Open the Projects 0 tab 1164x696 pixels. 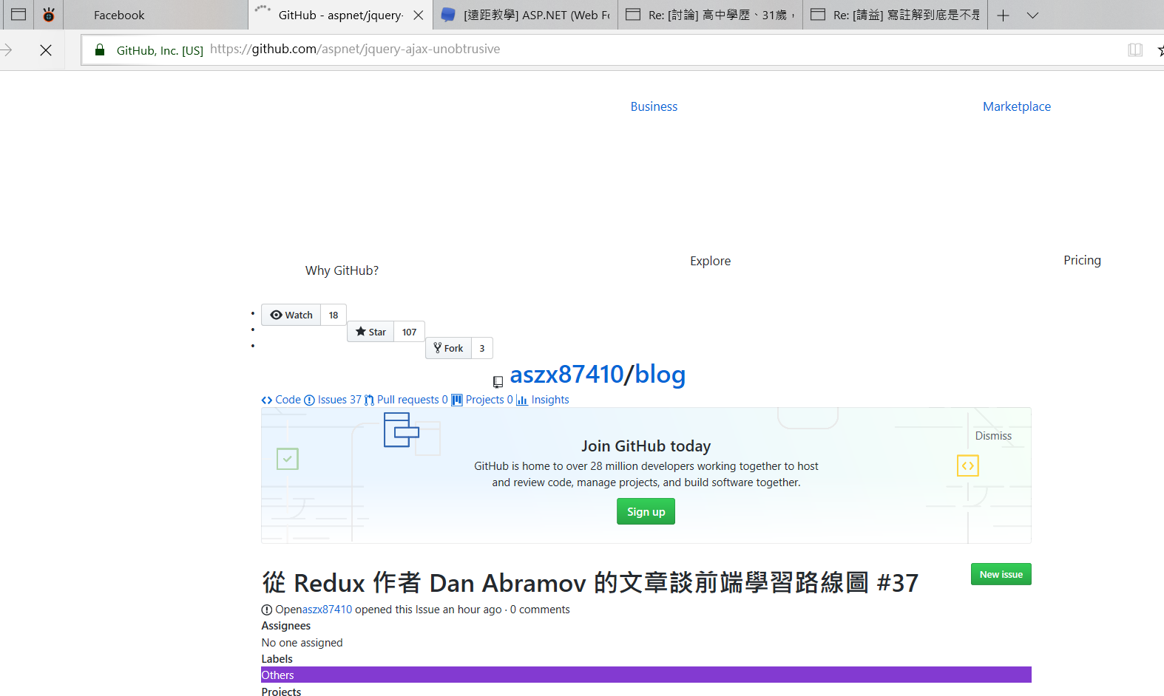482,400
